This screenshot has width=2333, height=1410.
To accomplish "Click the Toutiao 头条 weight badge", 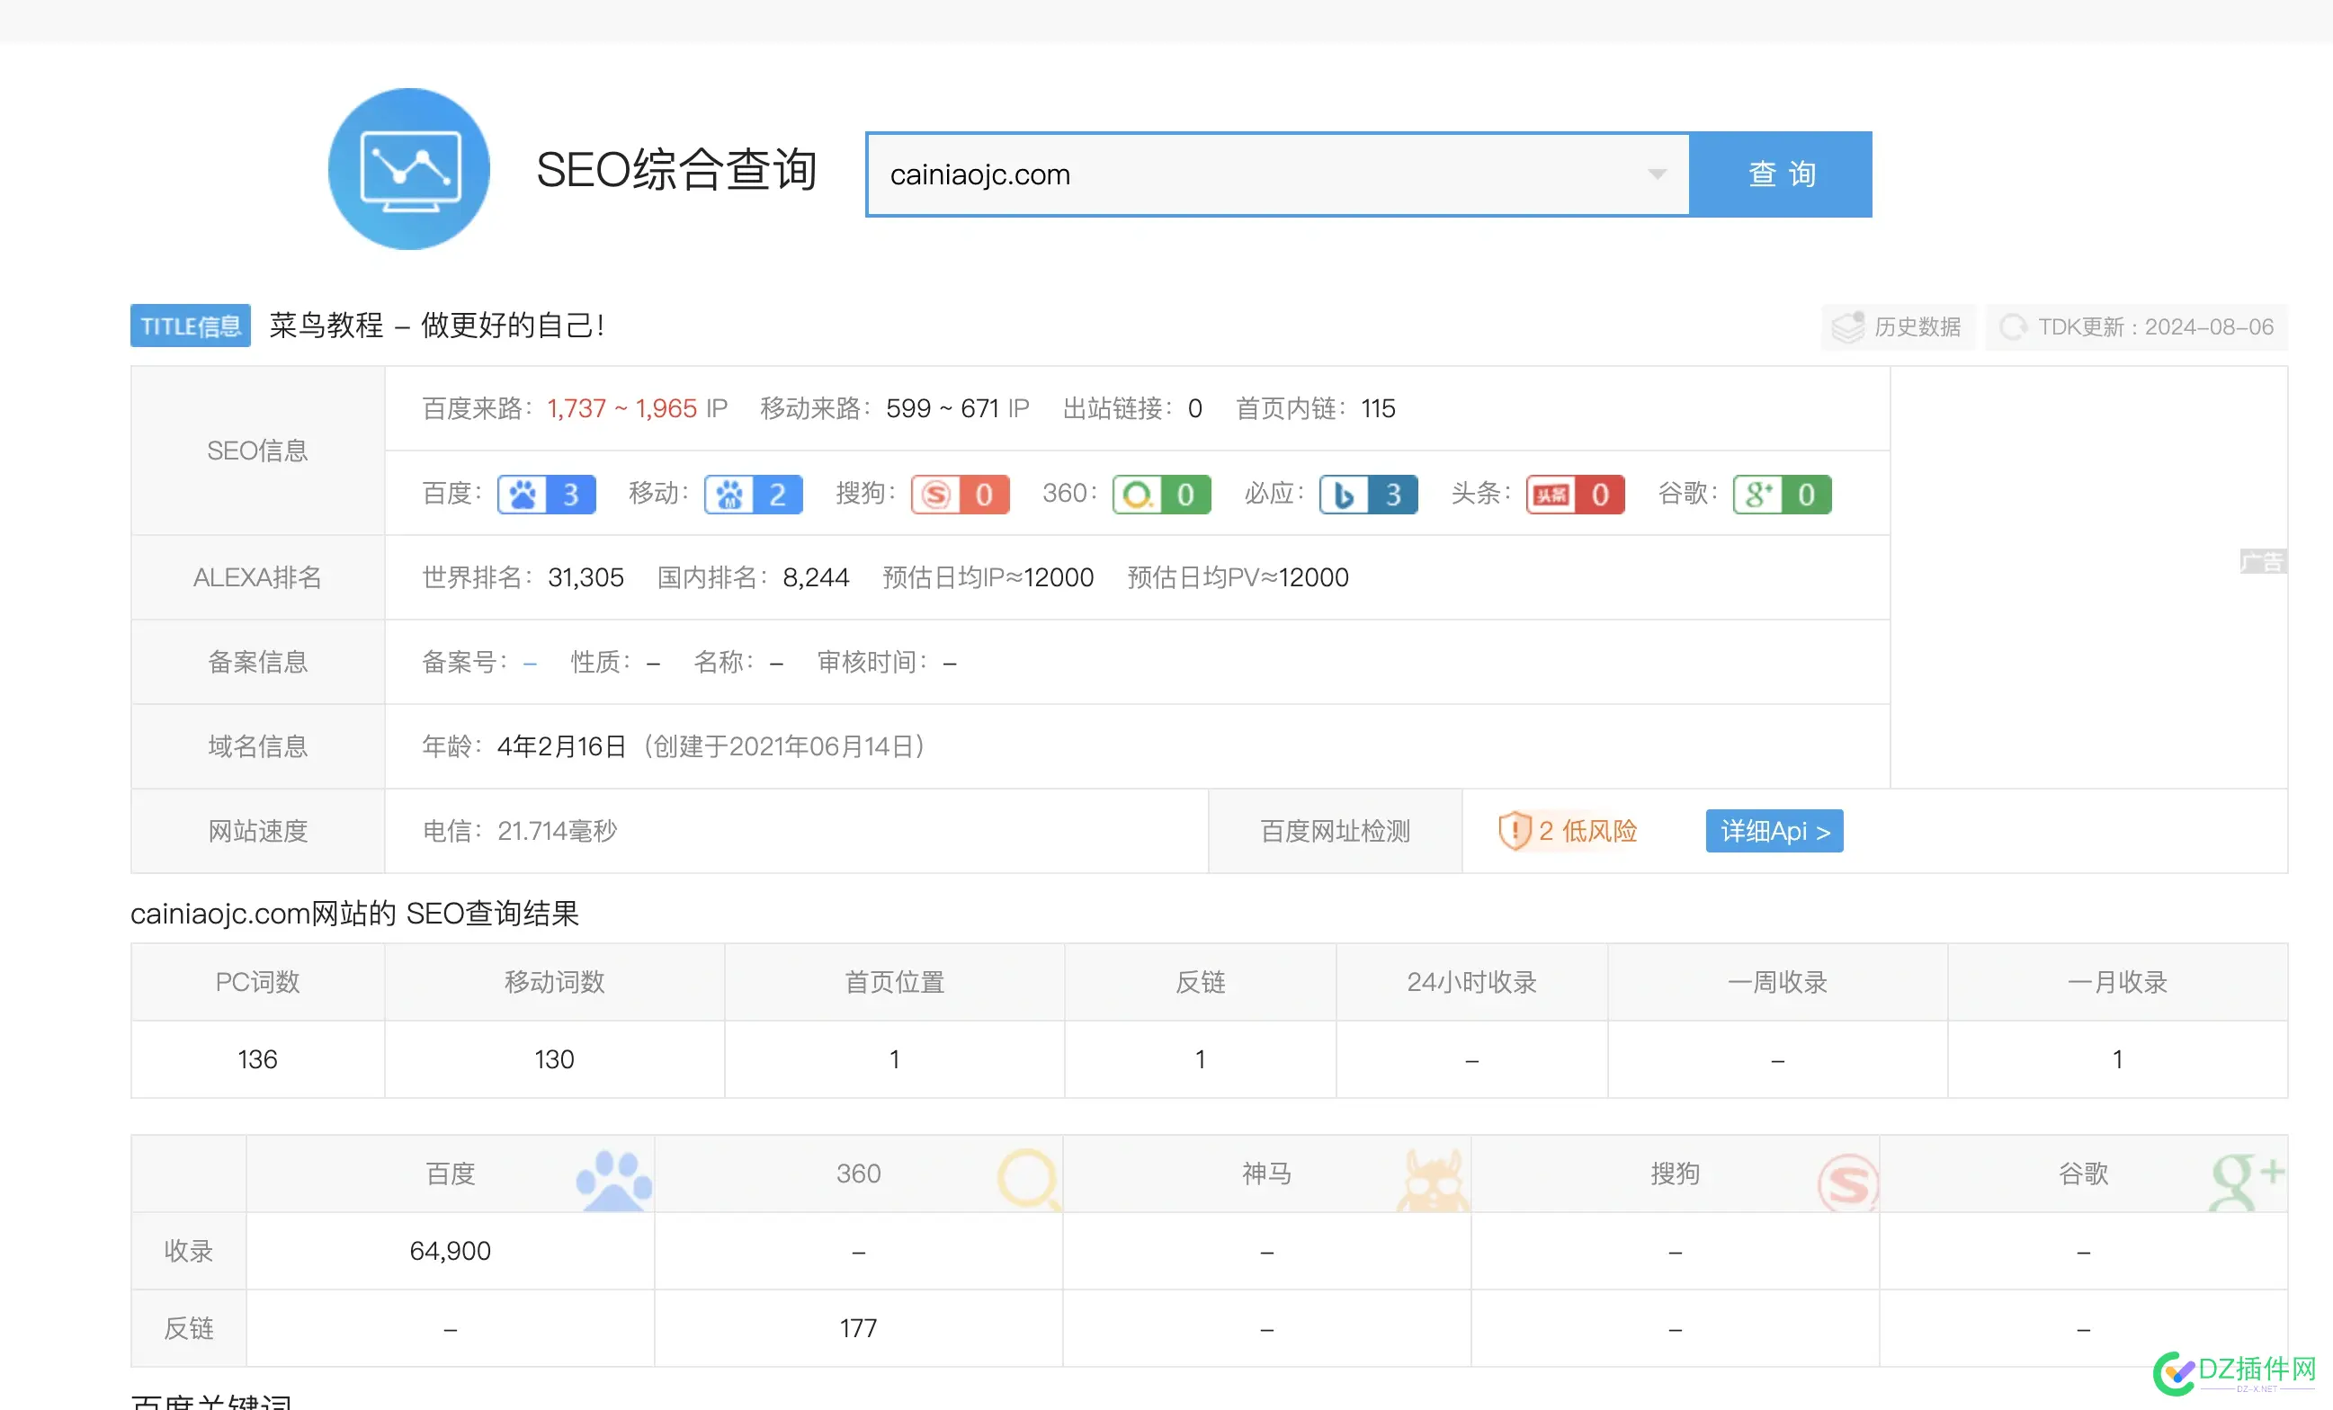I will (x=1575, y=495).
